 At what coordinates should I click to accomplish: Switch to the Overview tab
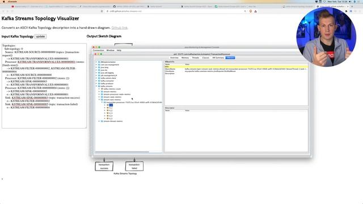tap(174, 58)
